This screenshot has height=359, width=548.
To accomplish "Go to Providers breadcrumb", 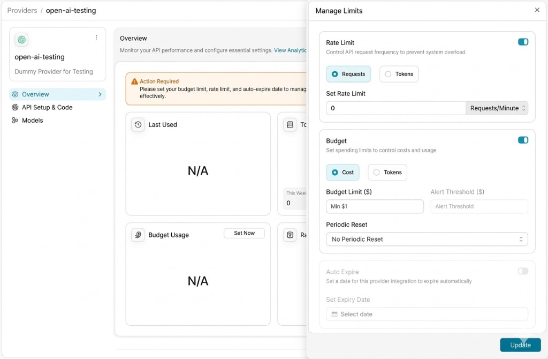I will click(22, 10).
